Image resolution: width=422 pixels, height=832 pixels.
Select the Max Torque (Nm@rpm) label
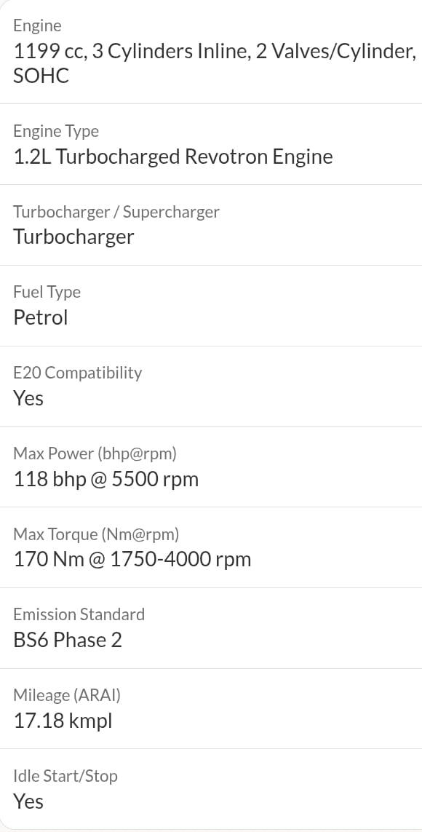coord(96,534)
